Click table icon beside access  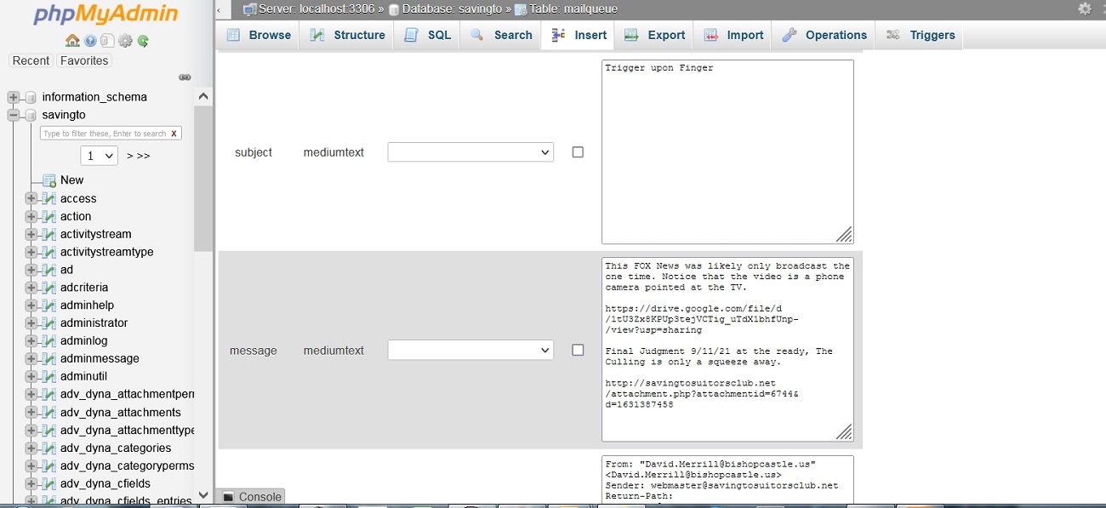point(49,198)
